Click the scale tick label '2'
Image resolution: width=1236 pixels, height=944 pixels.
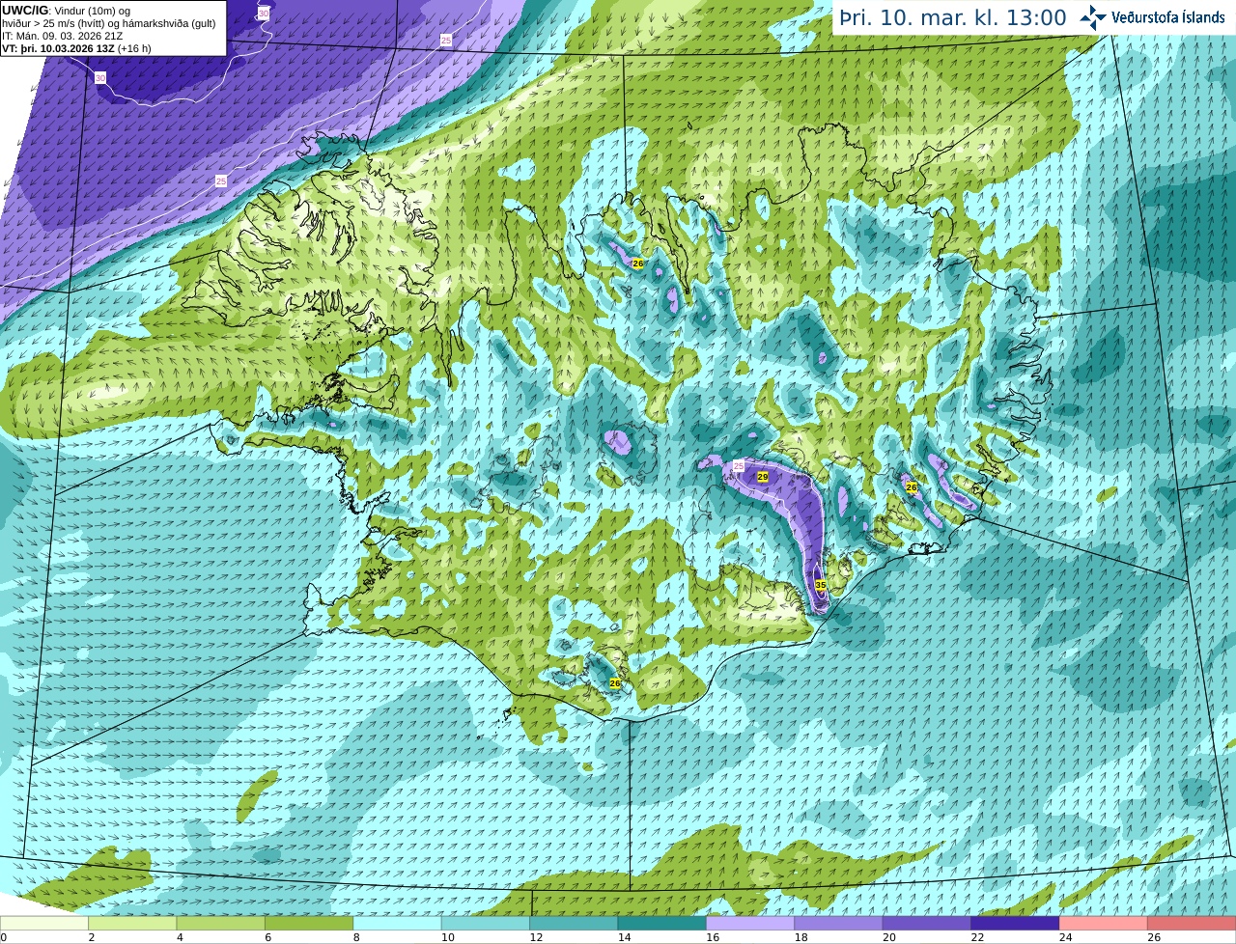click(x=90, y=937)
